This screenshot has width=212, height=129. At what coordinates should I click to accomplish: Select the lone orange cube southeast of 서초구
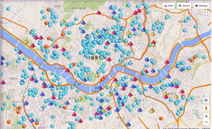161,118
